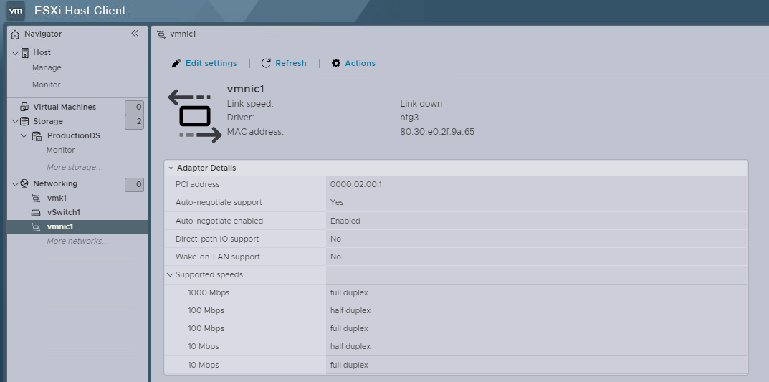Select Networking in navigator
This screenshot has width=769, height=382.
55,183
